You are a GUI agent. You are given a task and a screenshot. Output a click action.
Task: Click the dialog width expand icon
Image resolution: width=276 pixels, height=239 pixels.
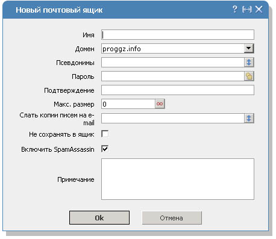pos(246,10)
